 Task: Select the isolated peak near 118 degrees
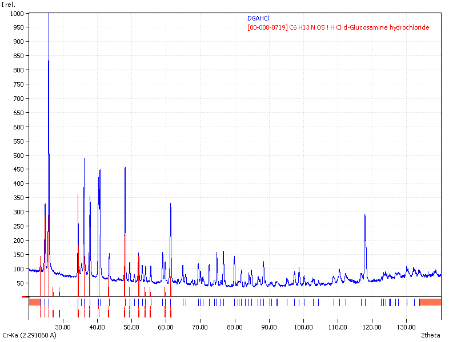point(364,215)
